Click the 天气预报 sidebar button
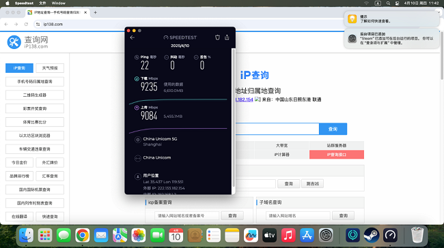The image size is (444, 248). click(50, 68)
